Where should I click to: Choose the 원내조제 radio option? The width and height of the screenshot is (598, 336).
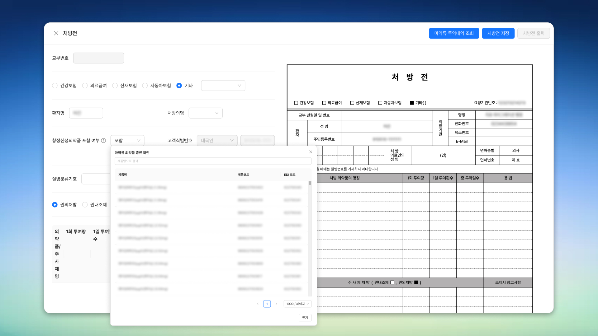pyautogui.click(x=85, y=205)
